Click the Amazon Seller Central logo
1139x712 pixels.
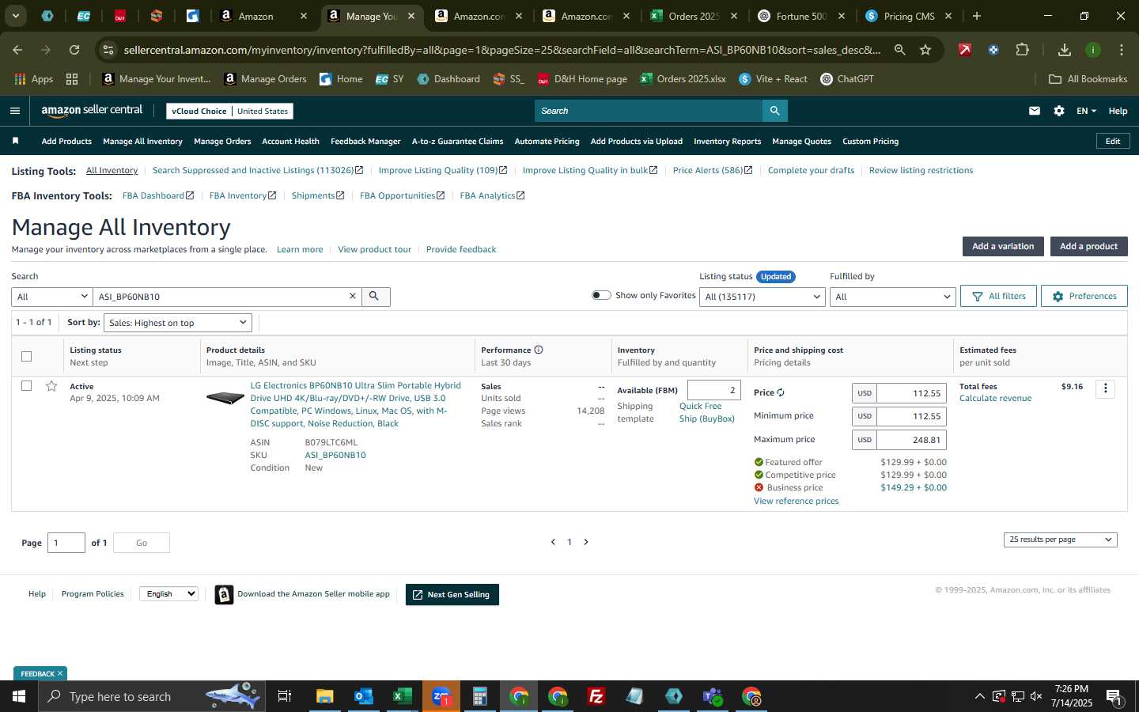pos(92,111)
